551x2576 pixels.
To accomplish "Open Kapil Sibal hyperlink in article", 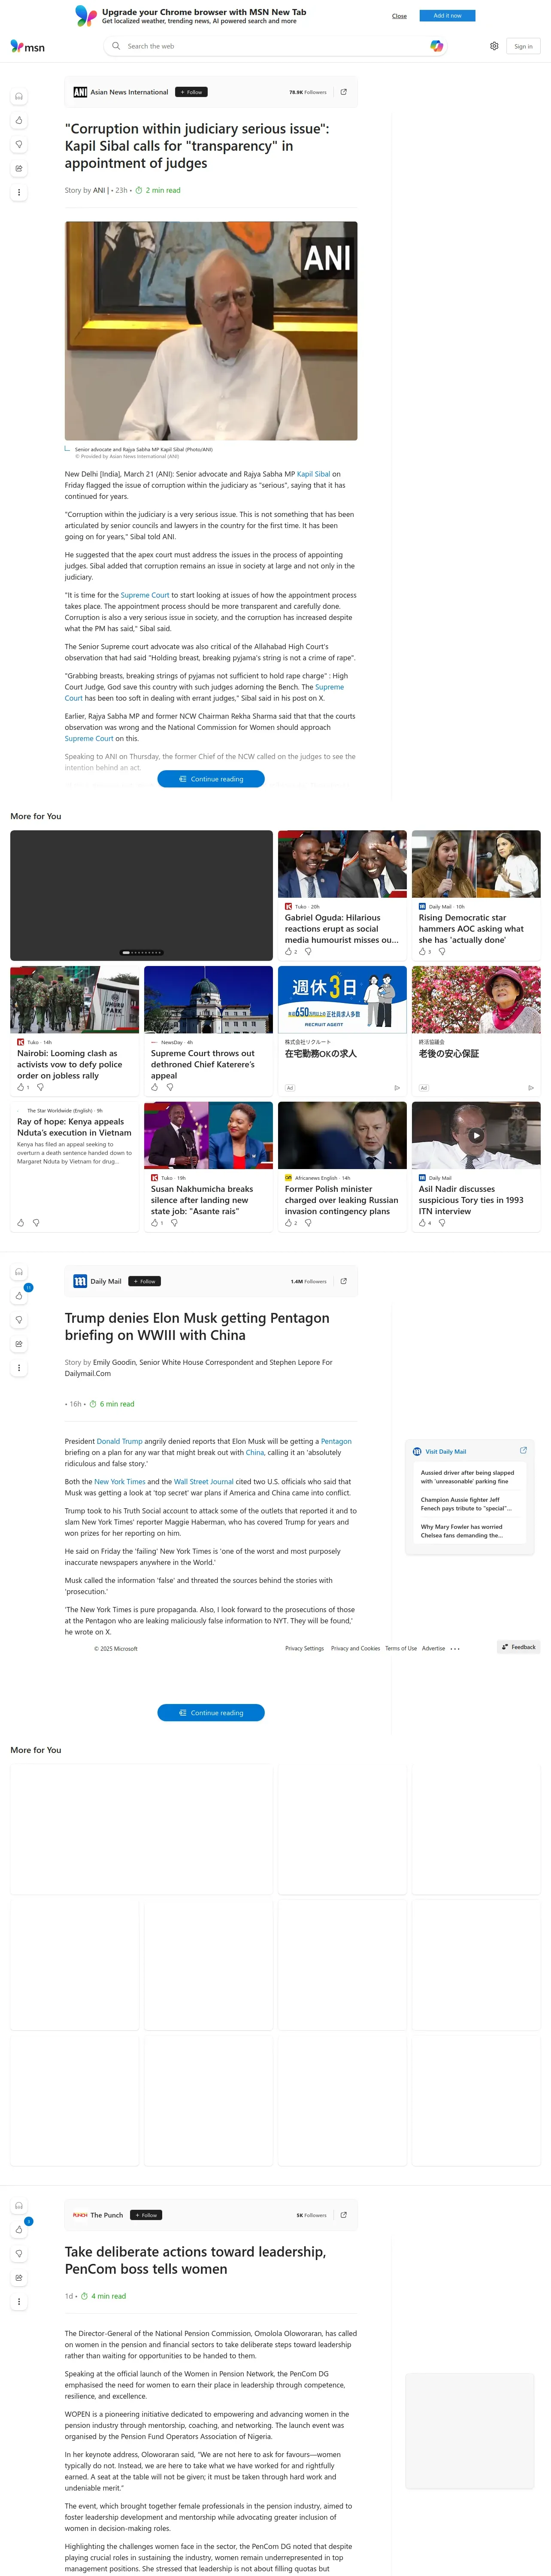I will [x=313, y=474].
